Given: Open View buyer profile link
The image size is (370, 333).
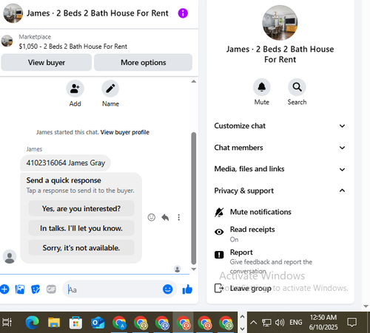Looking at the screenshot, I should tap(125, 132).
